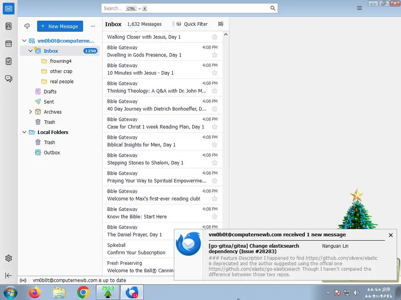Collapse the Local Folders tree

coord(24,132)
